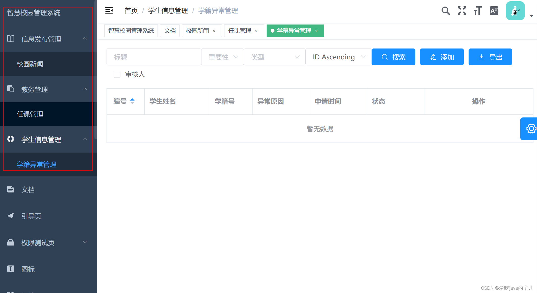Enable the 审核人 checkbox
Viewport: 537px width, 293px height.
[117, 74]
